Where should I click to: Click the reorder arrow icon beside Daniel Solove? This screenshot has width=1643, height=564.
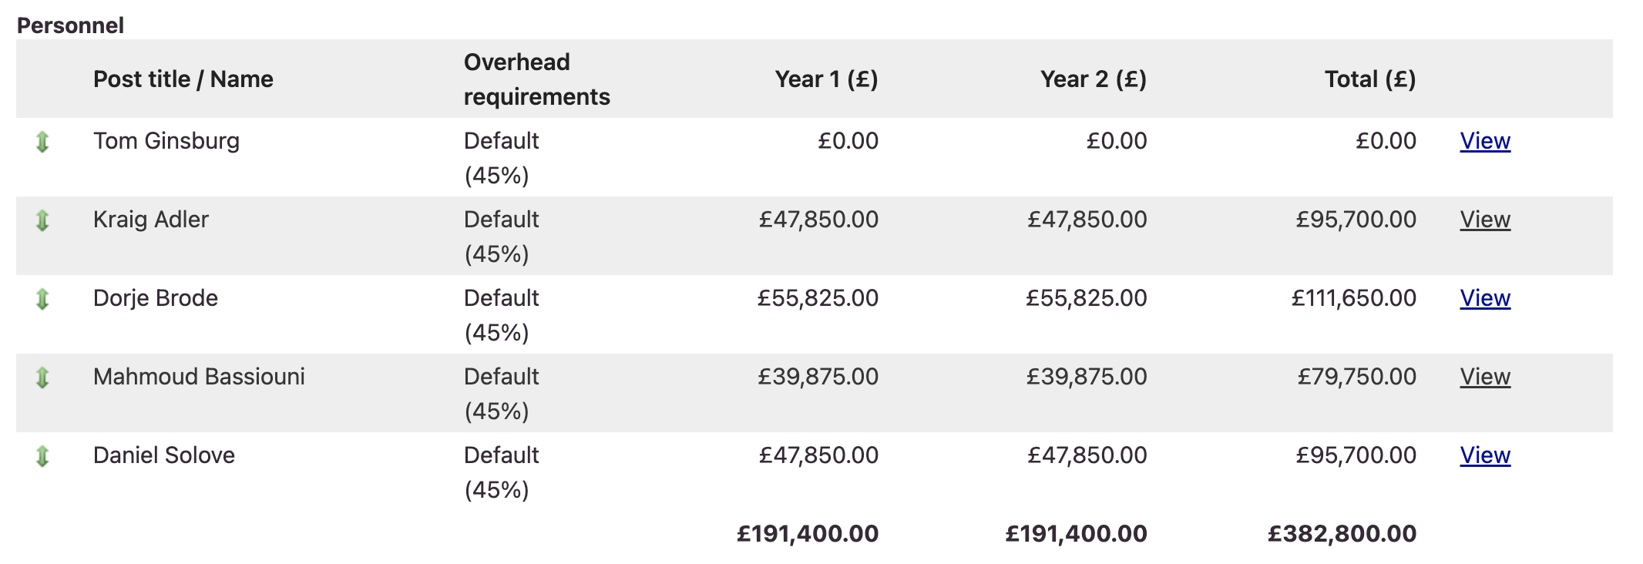click(42, 456)
